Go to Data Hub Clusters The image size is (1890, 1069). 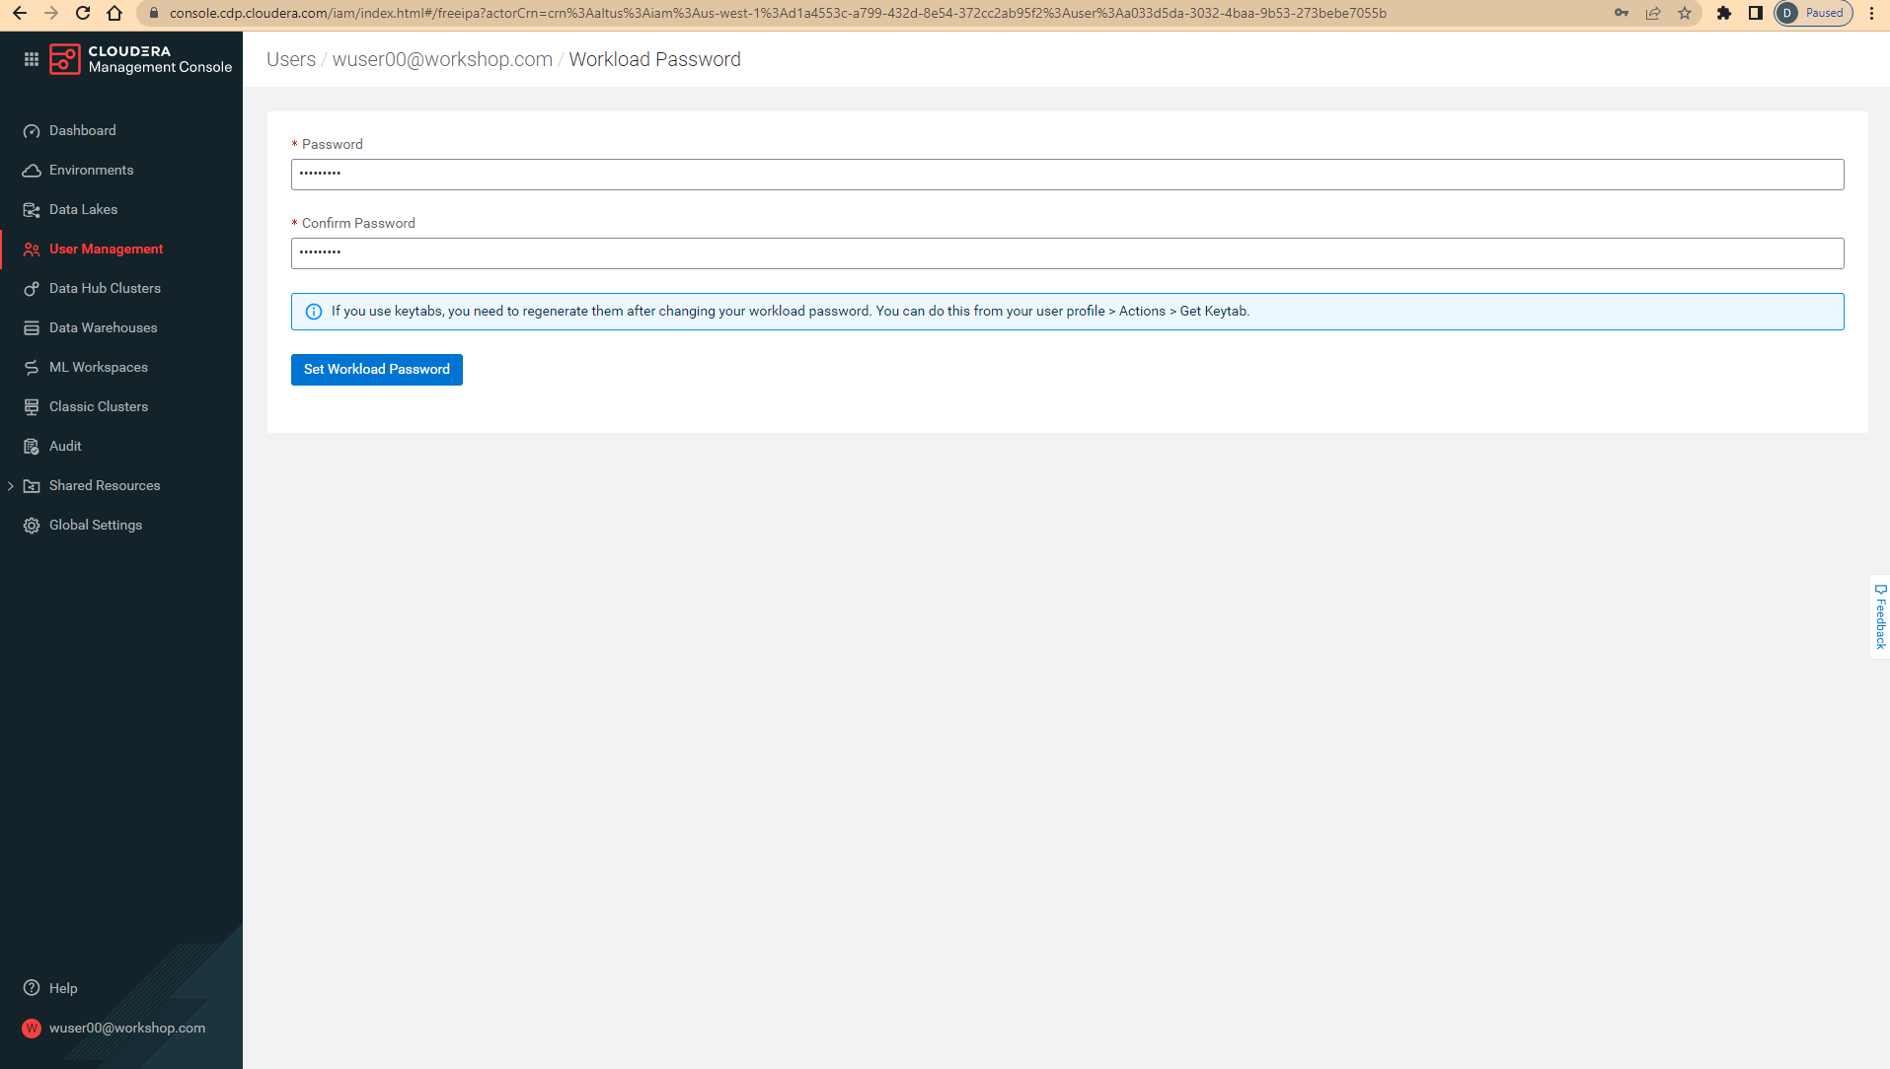[106, 288]
